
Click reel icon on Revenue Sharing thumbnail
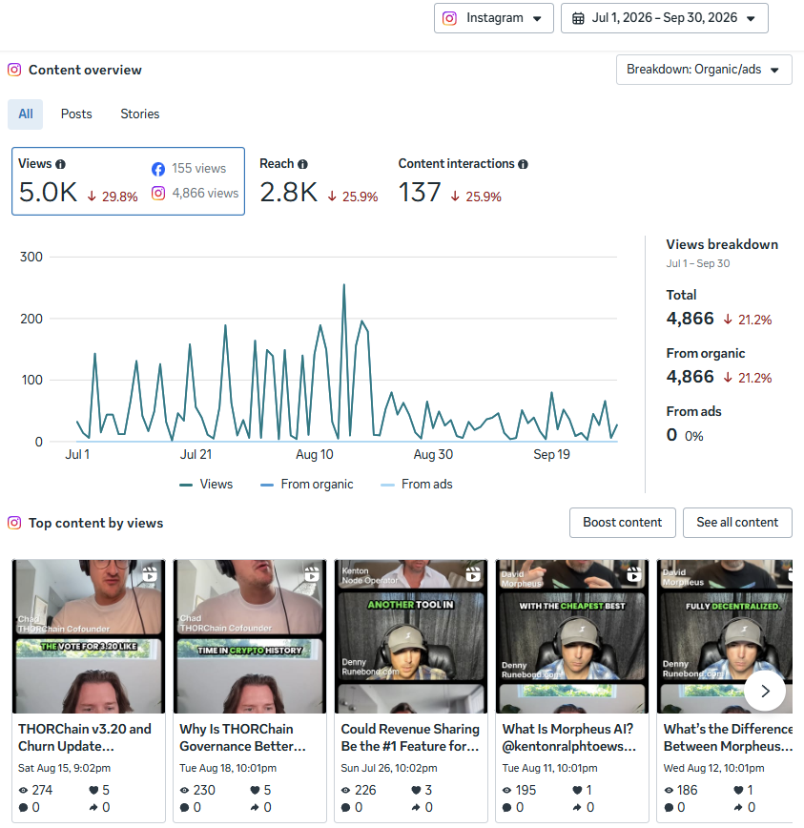point(473,574)
